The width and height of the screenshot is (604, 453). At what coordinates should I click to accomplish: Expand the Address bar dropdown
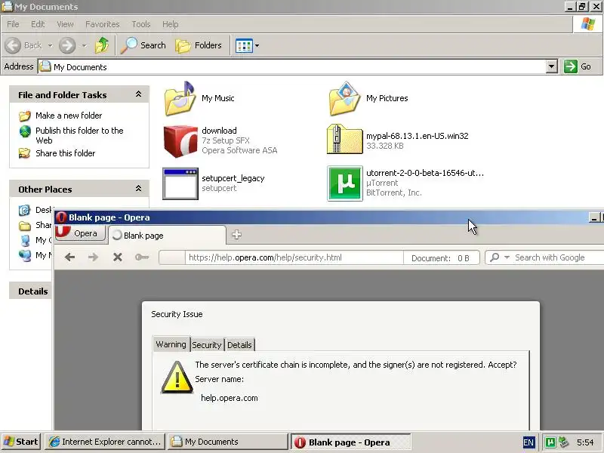552,66
